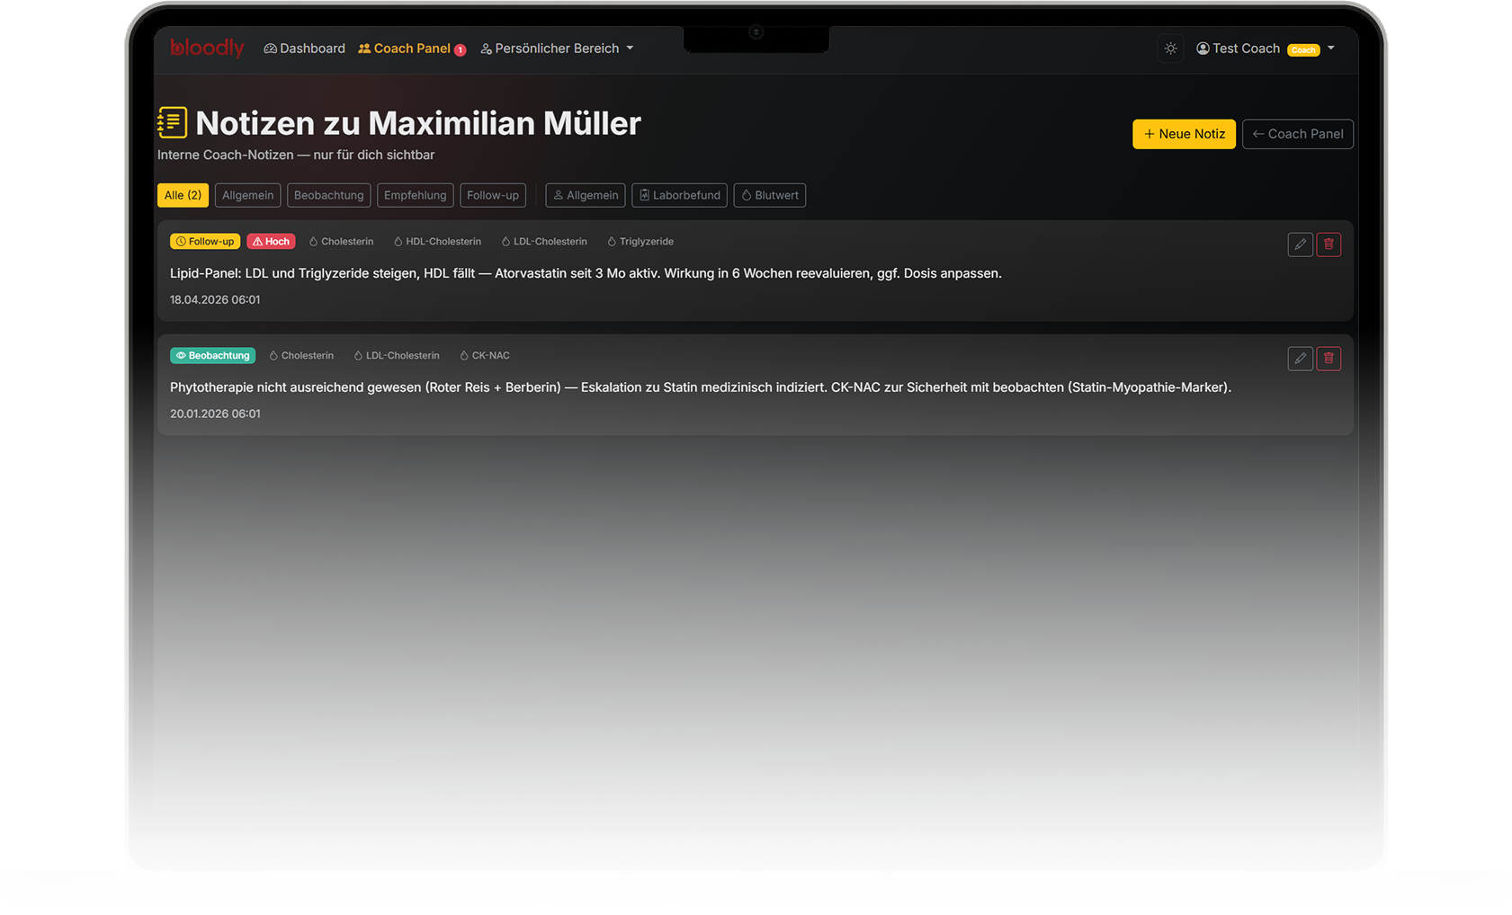Return via the Coach Panel back button
This screenshot has width=1512, height=915.
1297,133
